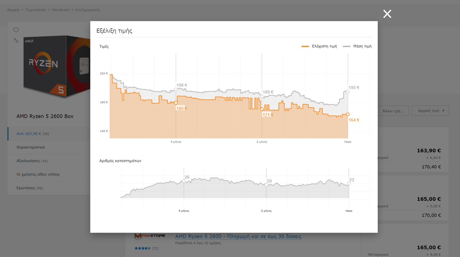Navigate to the Επεξεργαστές breadcrumb
Screen dimensions: 460x257
(88, 10)
